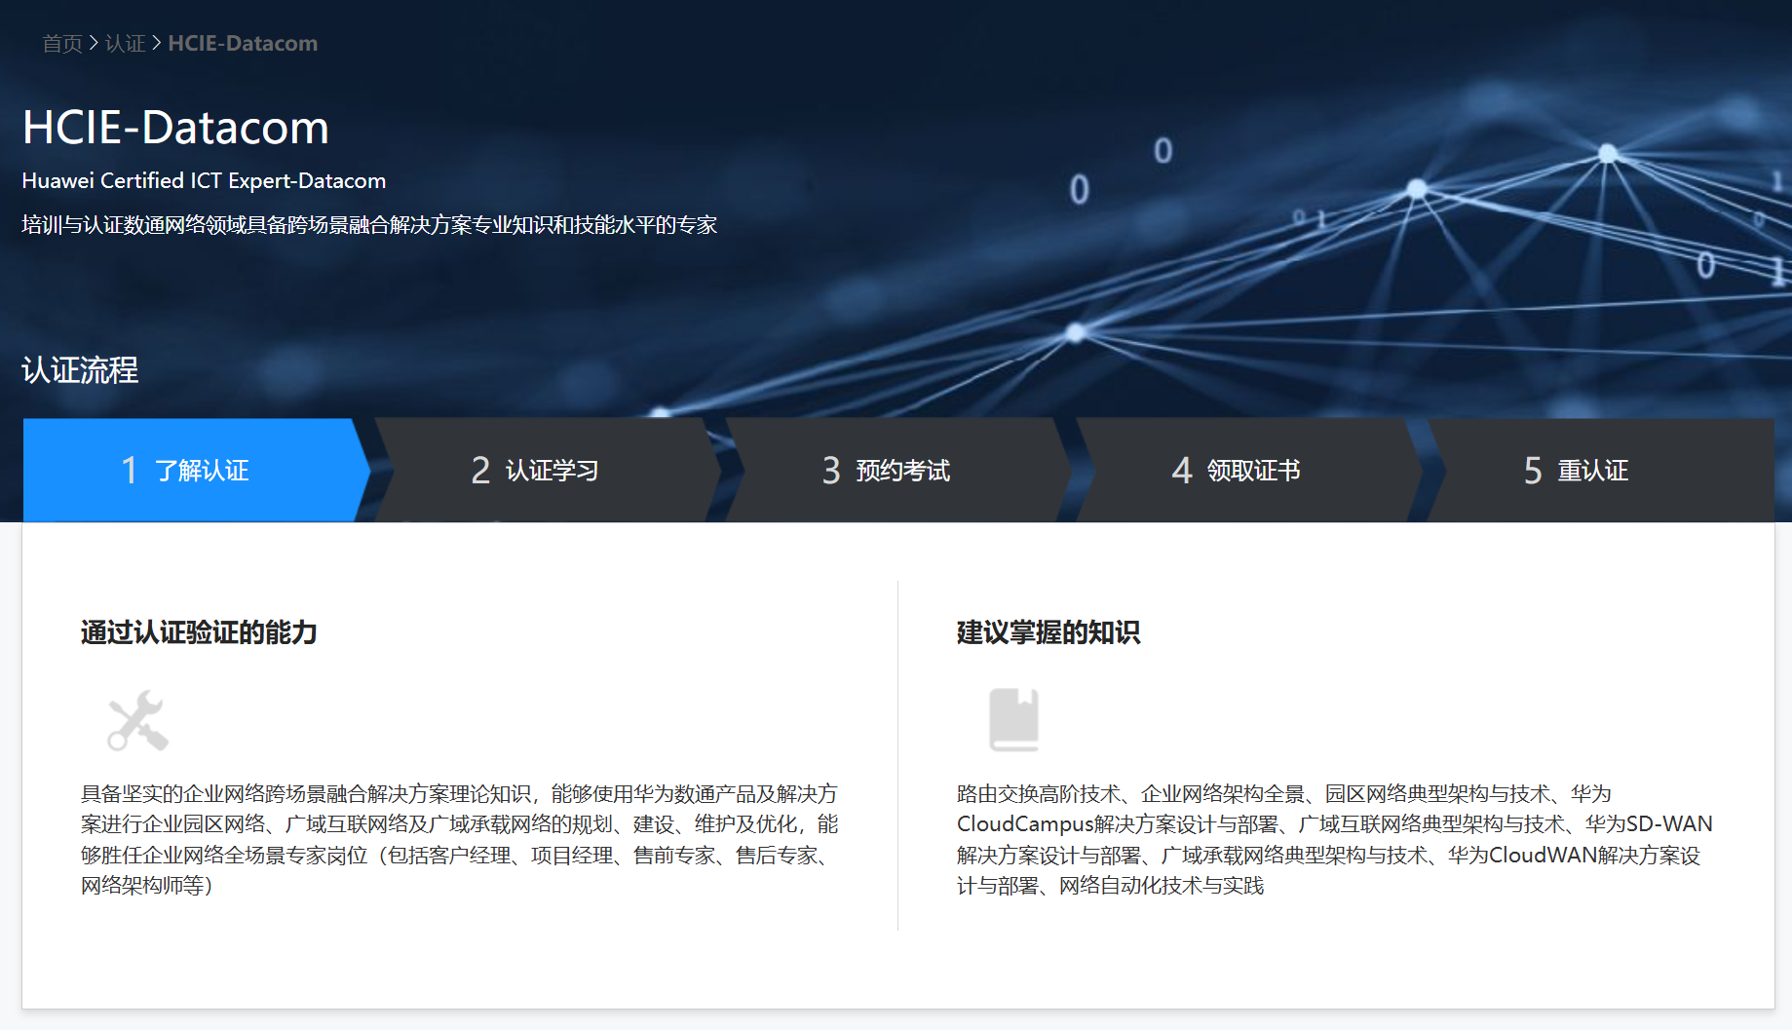
Task: Open step 3 预约考试 tab
Action: pos(898,470)
